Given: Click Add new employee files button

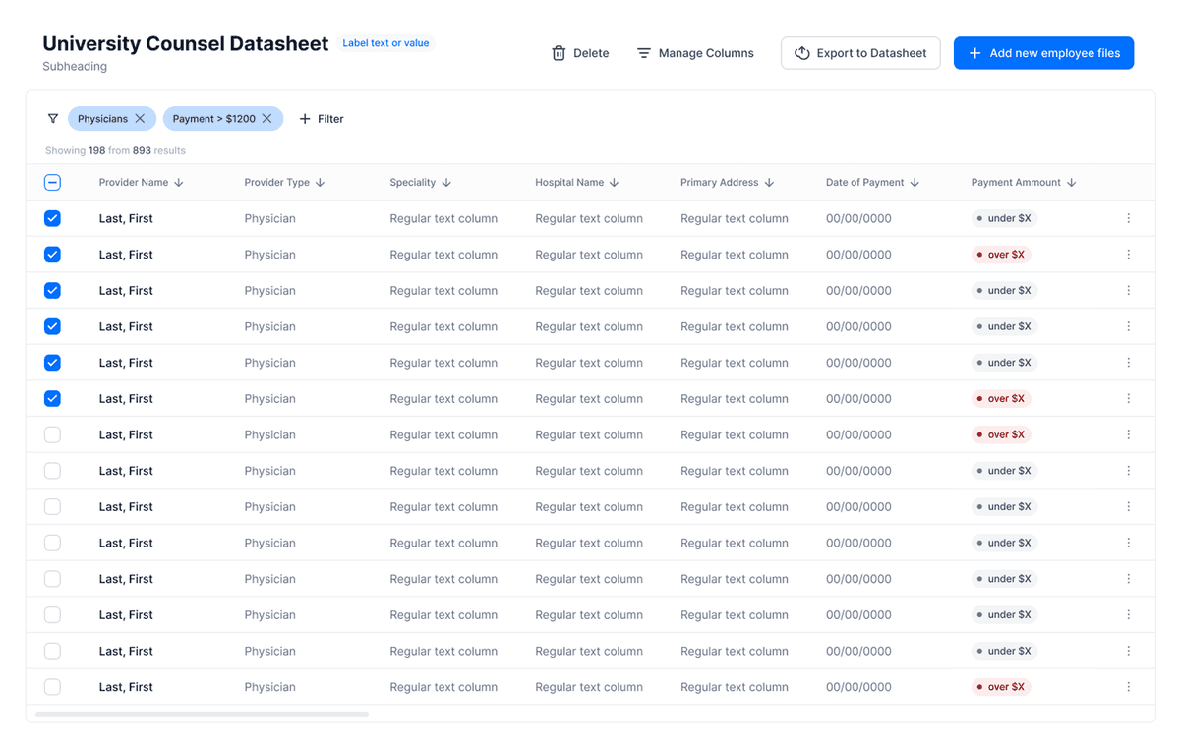Looking at the screenshot, I should (1043, 53).
